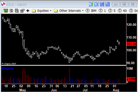Click the candlestick app icon in the title bar
Screen dimensions: 138x92
(3, 5)
